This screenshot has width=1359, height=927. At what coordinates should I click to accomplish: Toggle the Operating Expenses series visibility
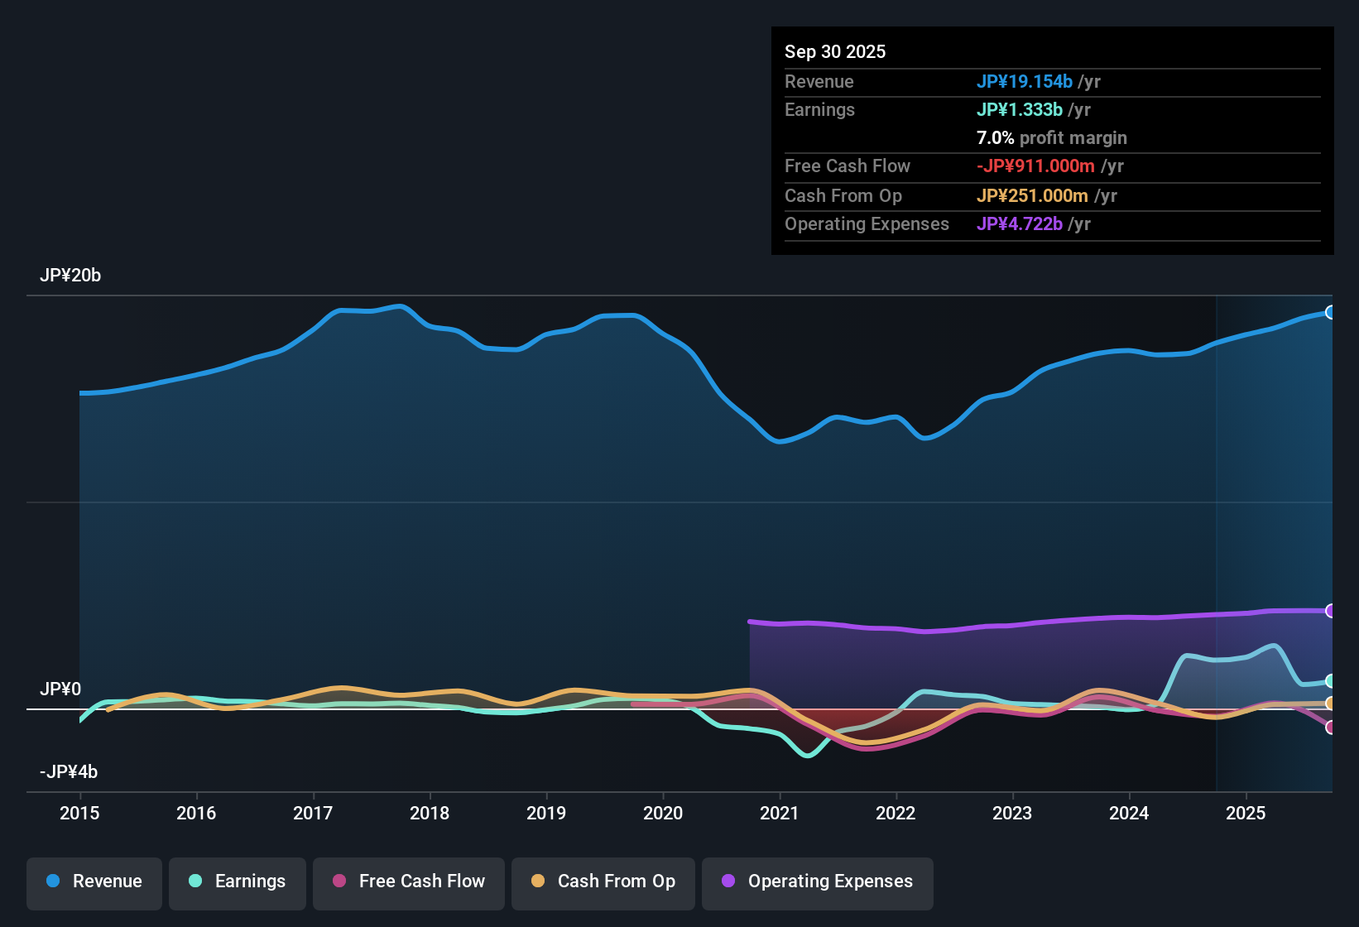[x=818, y=882]
